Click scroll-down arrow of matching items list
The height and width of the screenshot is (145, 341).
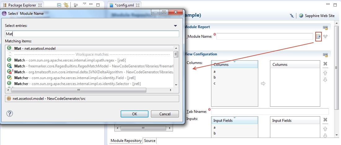(176, 85)
